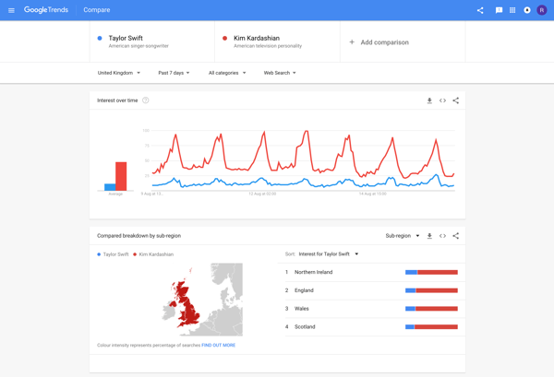Click the red dot beside Kim Kardashian term
Viewport: 554px width, 377px height.
pyautogui.click(x=224, y=38)
